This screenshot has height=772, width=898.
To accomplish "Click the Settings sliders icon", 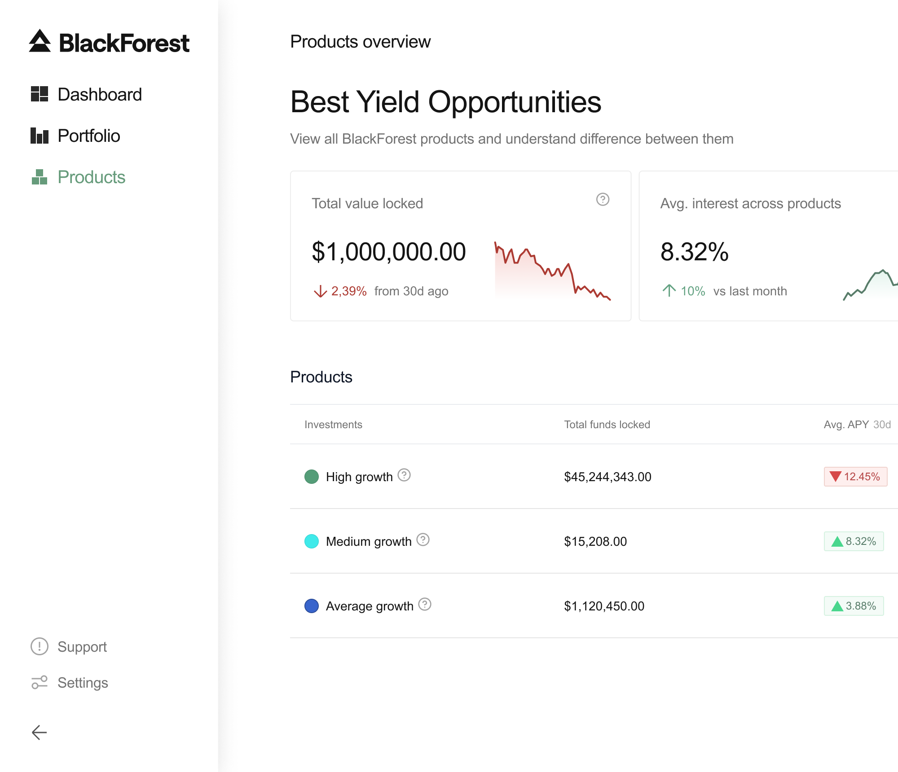I will point(39,683).
